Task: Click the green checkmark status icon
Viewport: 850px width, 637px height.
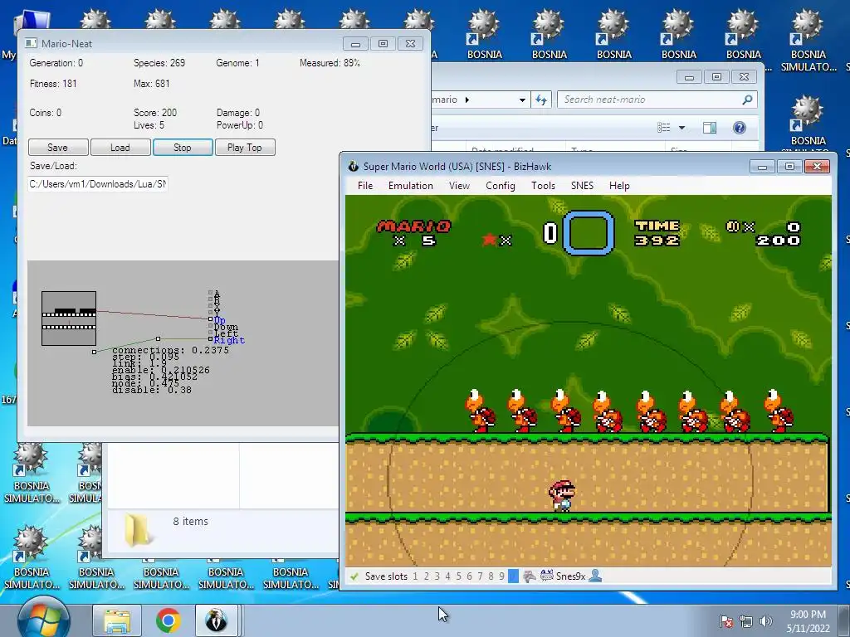Action: pos(354,576)
